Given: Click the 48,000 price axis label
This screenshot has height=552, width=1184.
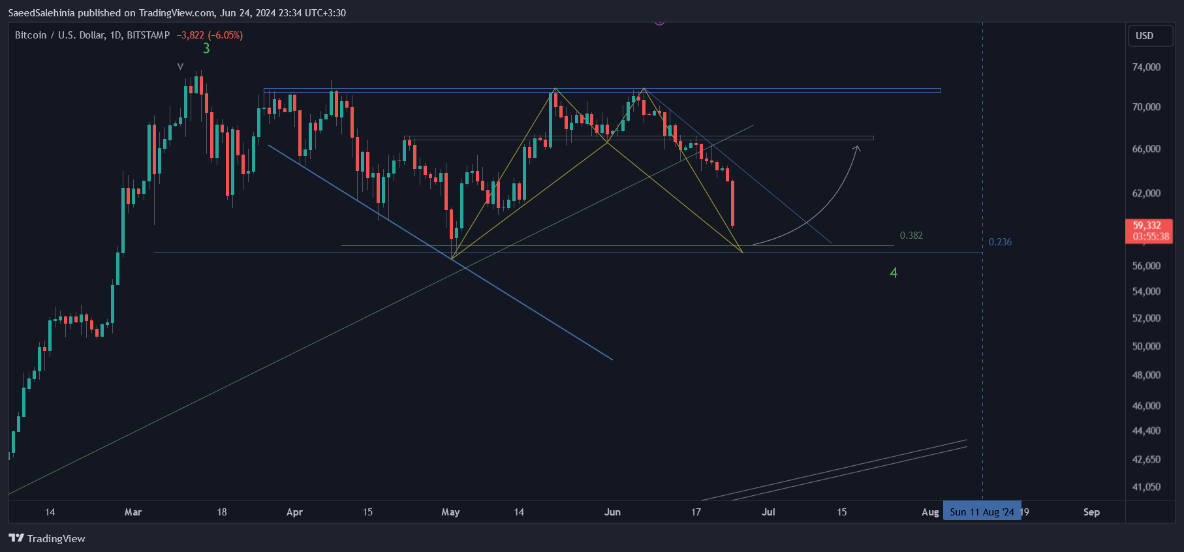Looking at the screenshot, I should click(x=1146, y=375).
